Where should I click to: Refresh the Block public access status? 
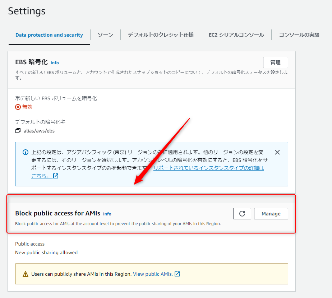pos(242,213)
